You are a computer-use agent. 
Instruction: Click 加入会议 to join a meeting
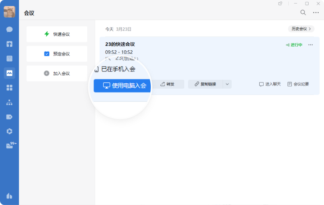[x=57, y=74]
